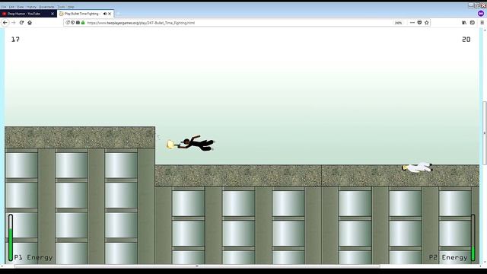Click the horizontal page scrollbar thumb
The height and width of the screenshot is (274, 487).
point(197,266)
